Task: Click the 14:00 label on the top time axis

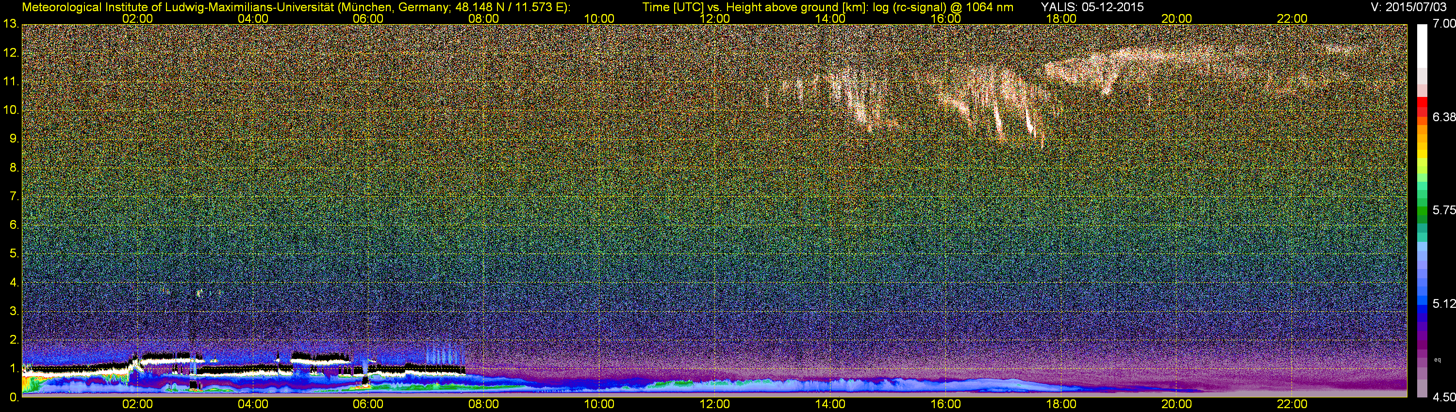Action: coord(830,18)
